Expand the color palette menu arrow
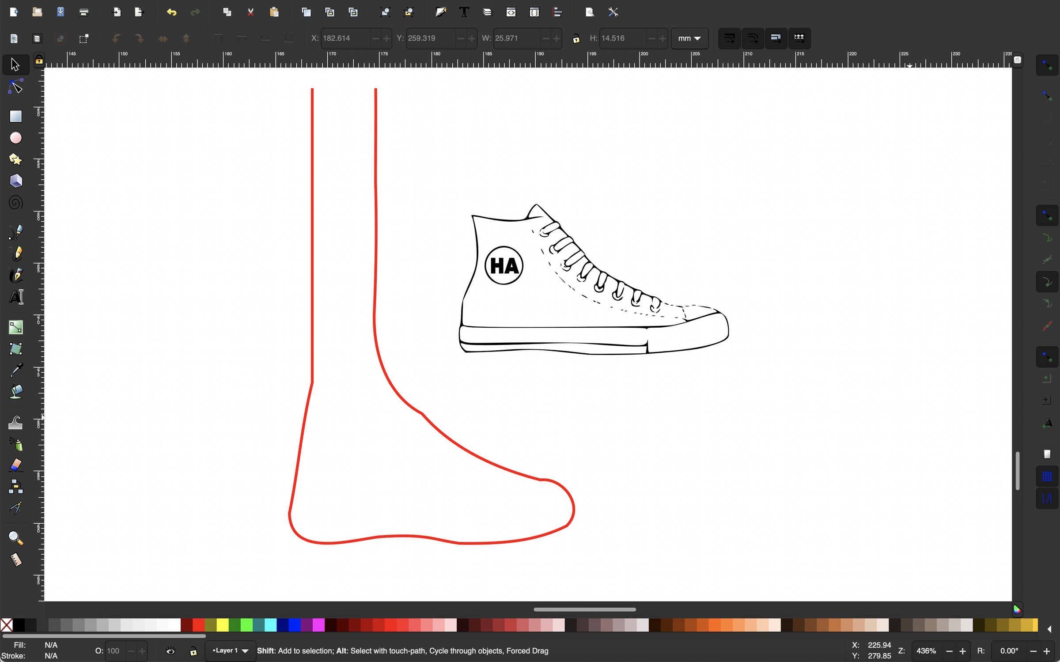The height and width of the screenshot is (662, 1060). [x=1049, y=628]
